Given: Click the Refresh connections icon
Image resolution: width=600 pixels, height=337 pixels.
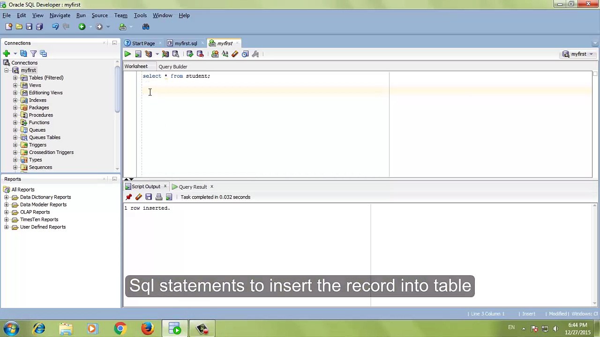Looking at the screenshot, I should pos(23,54).
